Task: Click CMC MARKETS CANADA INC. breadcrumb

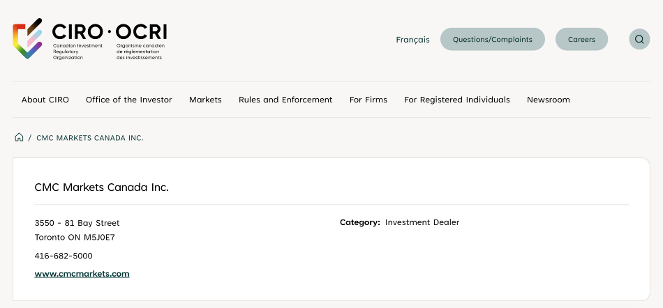Action: click(x=89, y=138)
